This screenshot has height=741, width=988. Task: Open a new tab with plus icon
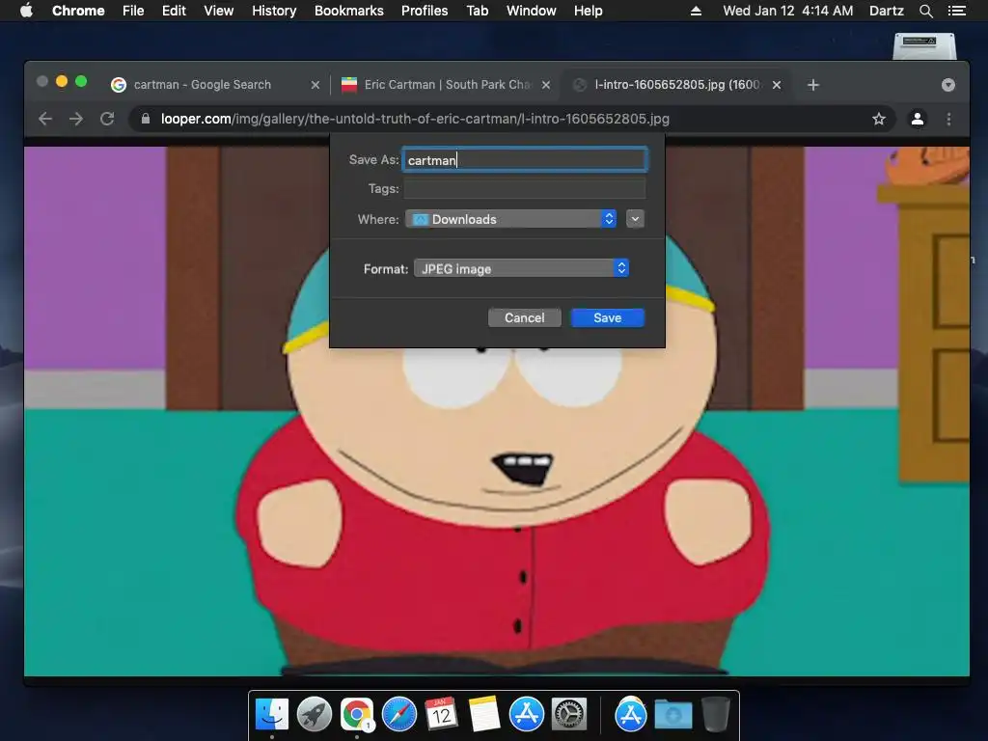[x=812, y=85]
